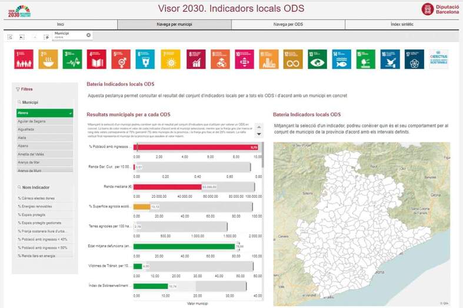Open the Índex sintètic tab
This screenshot has height=308, width=463.
click(x=402, y=25)
